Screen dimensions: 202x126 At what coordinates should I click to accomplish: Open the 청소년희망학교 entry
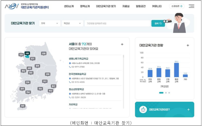click(76, 89)
